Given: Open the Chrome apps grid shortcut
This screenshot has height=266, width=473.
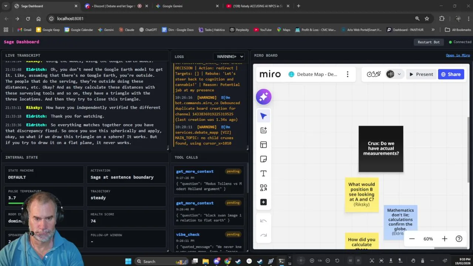Looking at the screenshot, I should 6,30.
